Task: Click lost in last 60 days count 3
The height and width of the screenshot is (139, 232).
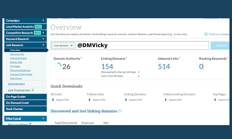Action: [139, 76]
